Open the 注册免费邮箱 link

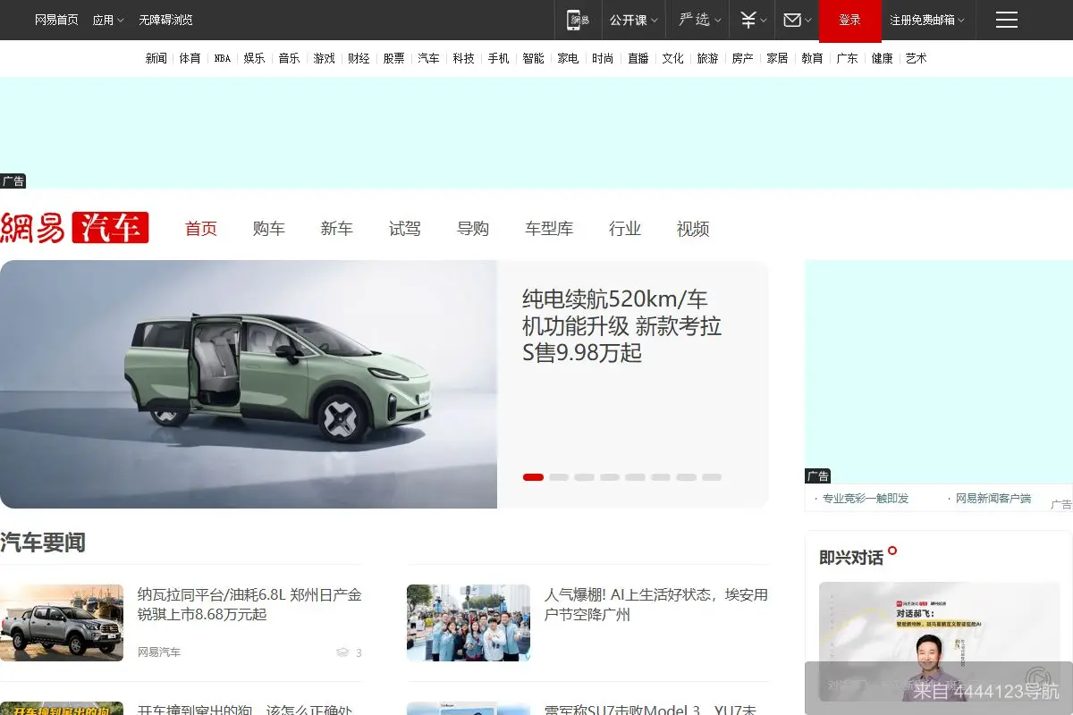[921, 19]
